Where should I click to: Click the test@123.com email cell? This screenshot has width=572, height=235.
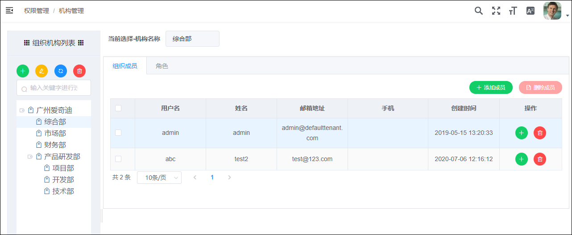pos(312,159)
